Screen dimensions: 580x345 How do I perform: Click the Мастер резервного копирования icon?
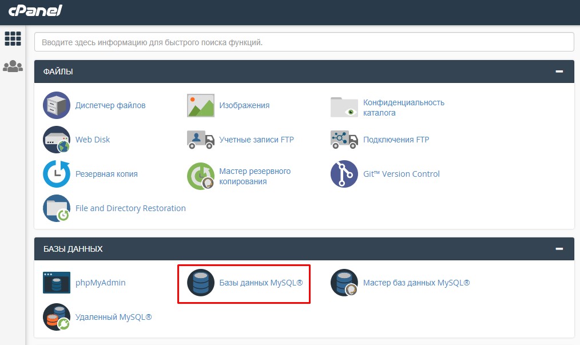pos(201,176)
